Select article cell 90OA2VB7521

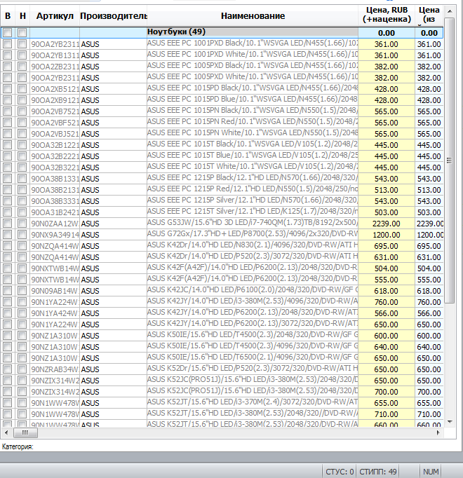55,111
